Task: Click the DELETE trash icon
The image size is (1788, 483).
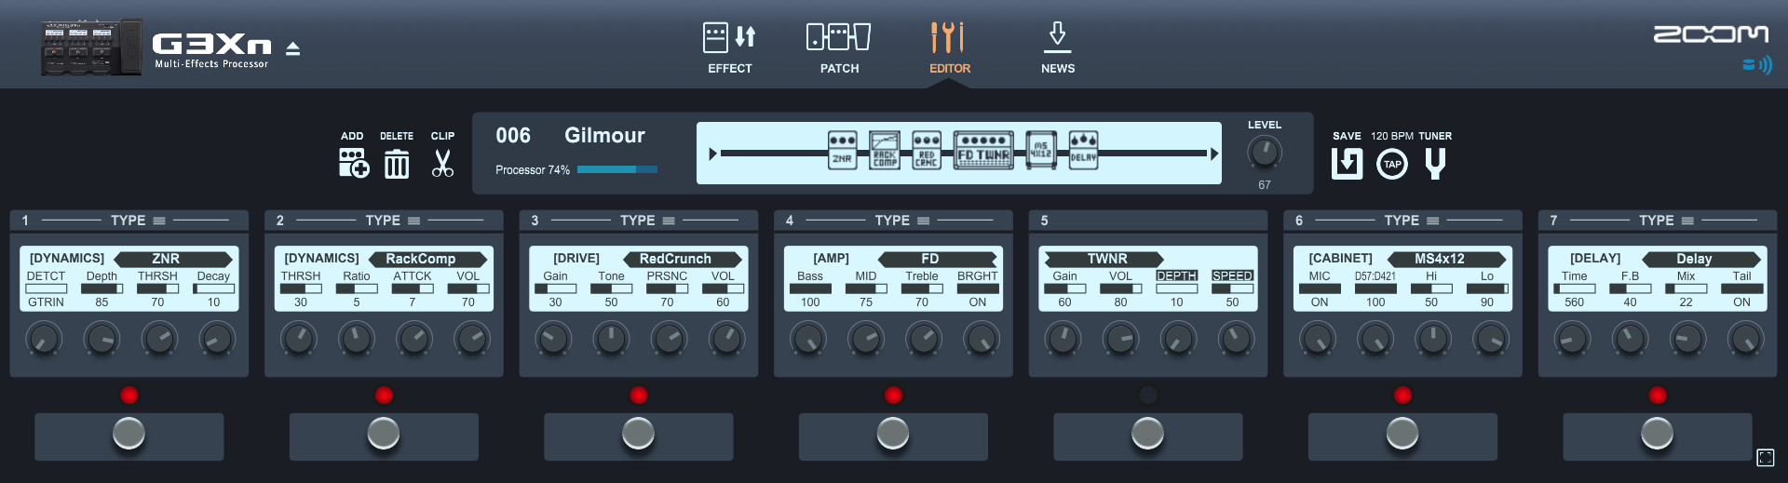Action: [397, 164]
